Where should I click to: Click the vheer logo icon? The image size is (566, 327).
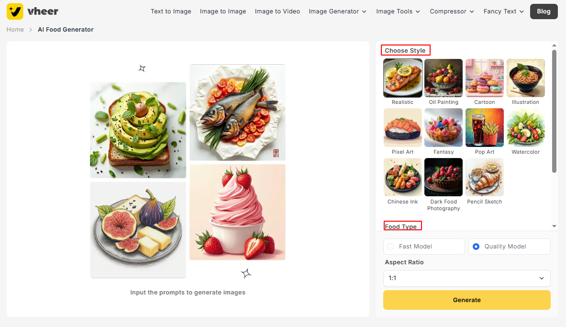pos(15,11)
